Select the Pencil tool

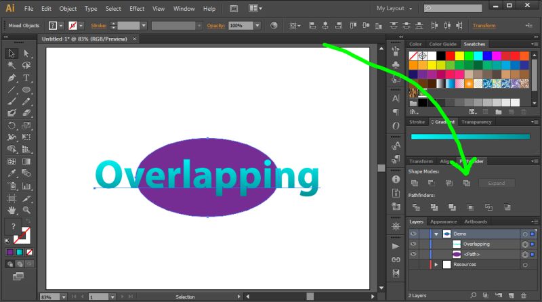click(x=26, y=102)
